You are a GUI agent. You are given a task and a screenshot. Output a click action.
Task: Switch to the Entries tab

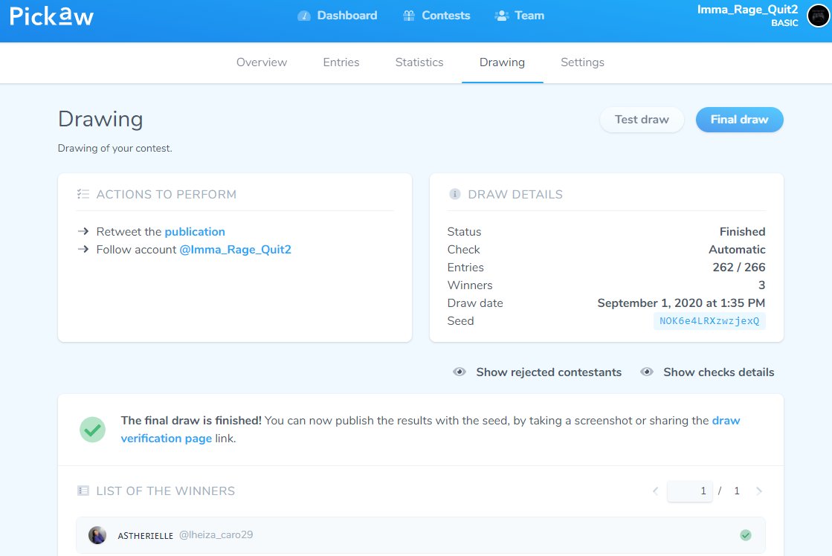[341, 62]
